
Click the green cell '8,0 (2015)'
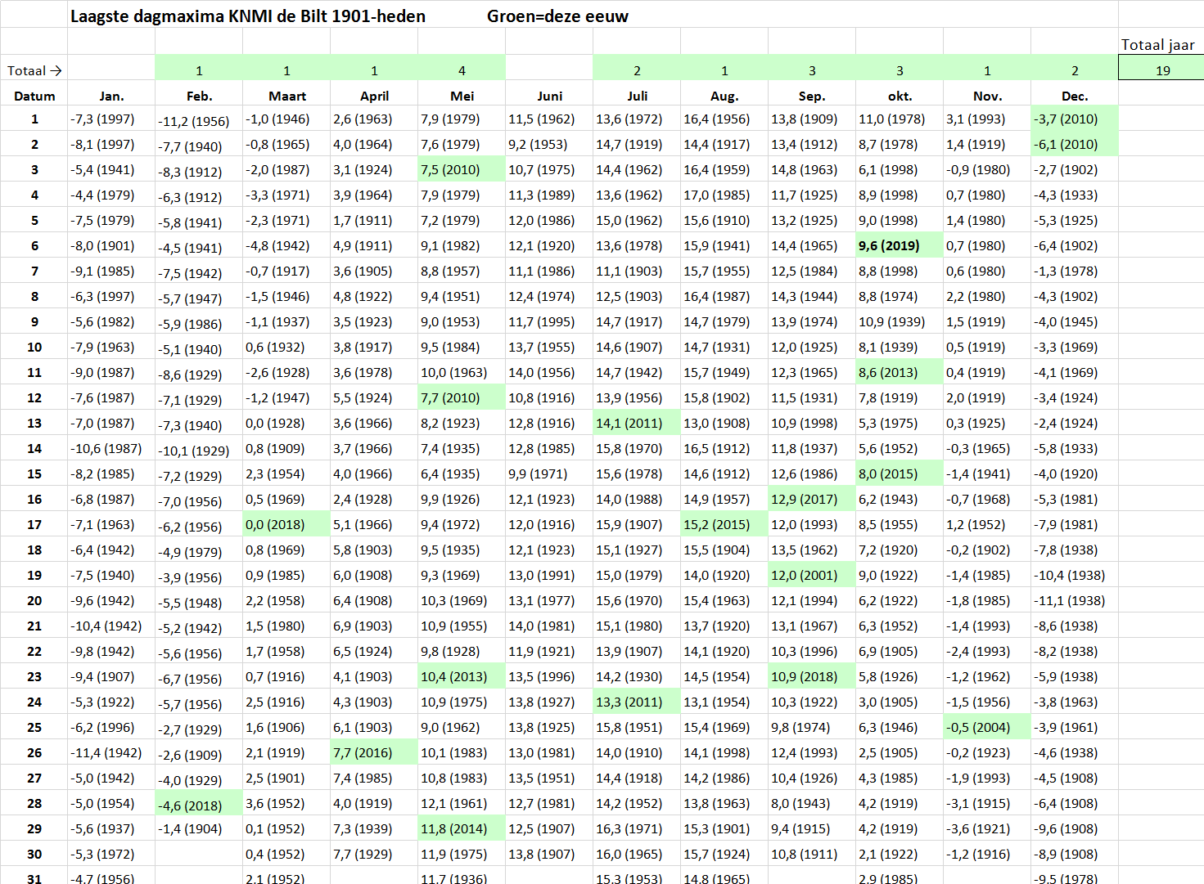900,473
